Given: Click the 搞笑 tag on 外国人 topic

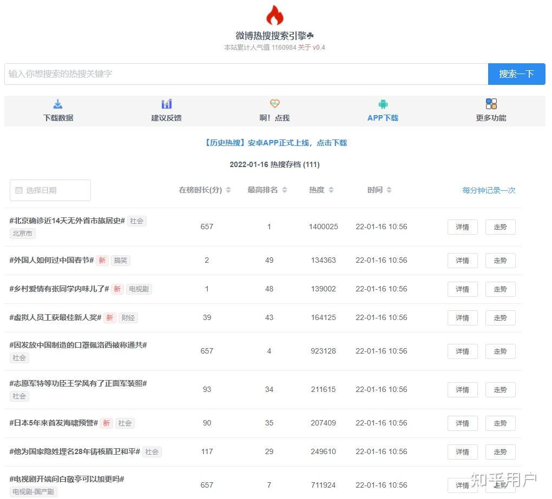Looking at the screenshot, I should click(121, 261).
